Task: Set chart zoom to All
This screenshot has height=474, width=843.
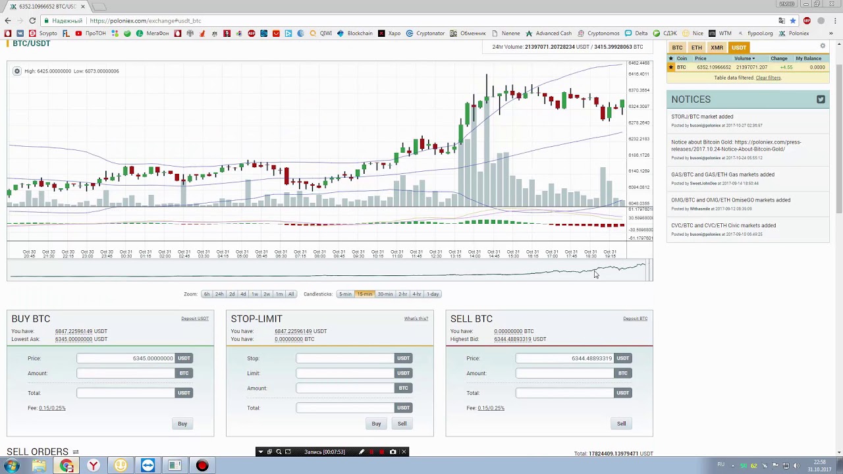Action: [291, 294]
